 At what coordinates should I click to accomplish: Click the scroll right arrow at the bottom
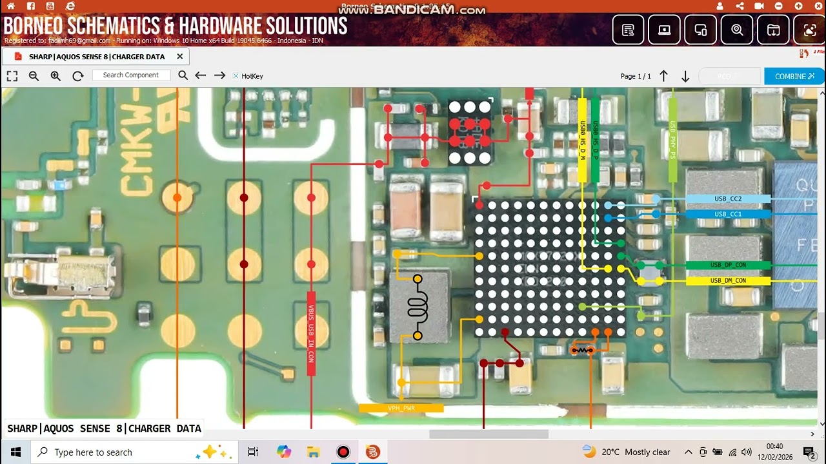point(812,434)
